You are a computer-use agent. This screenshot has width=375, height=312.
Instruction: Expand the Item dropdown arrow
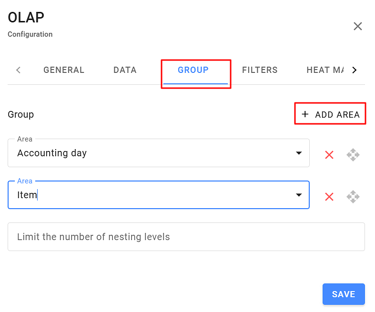(299, 195)
